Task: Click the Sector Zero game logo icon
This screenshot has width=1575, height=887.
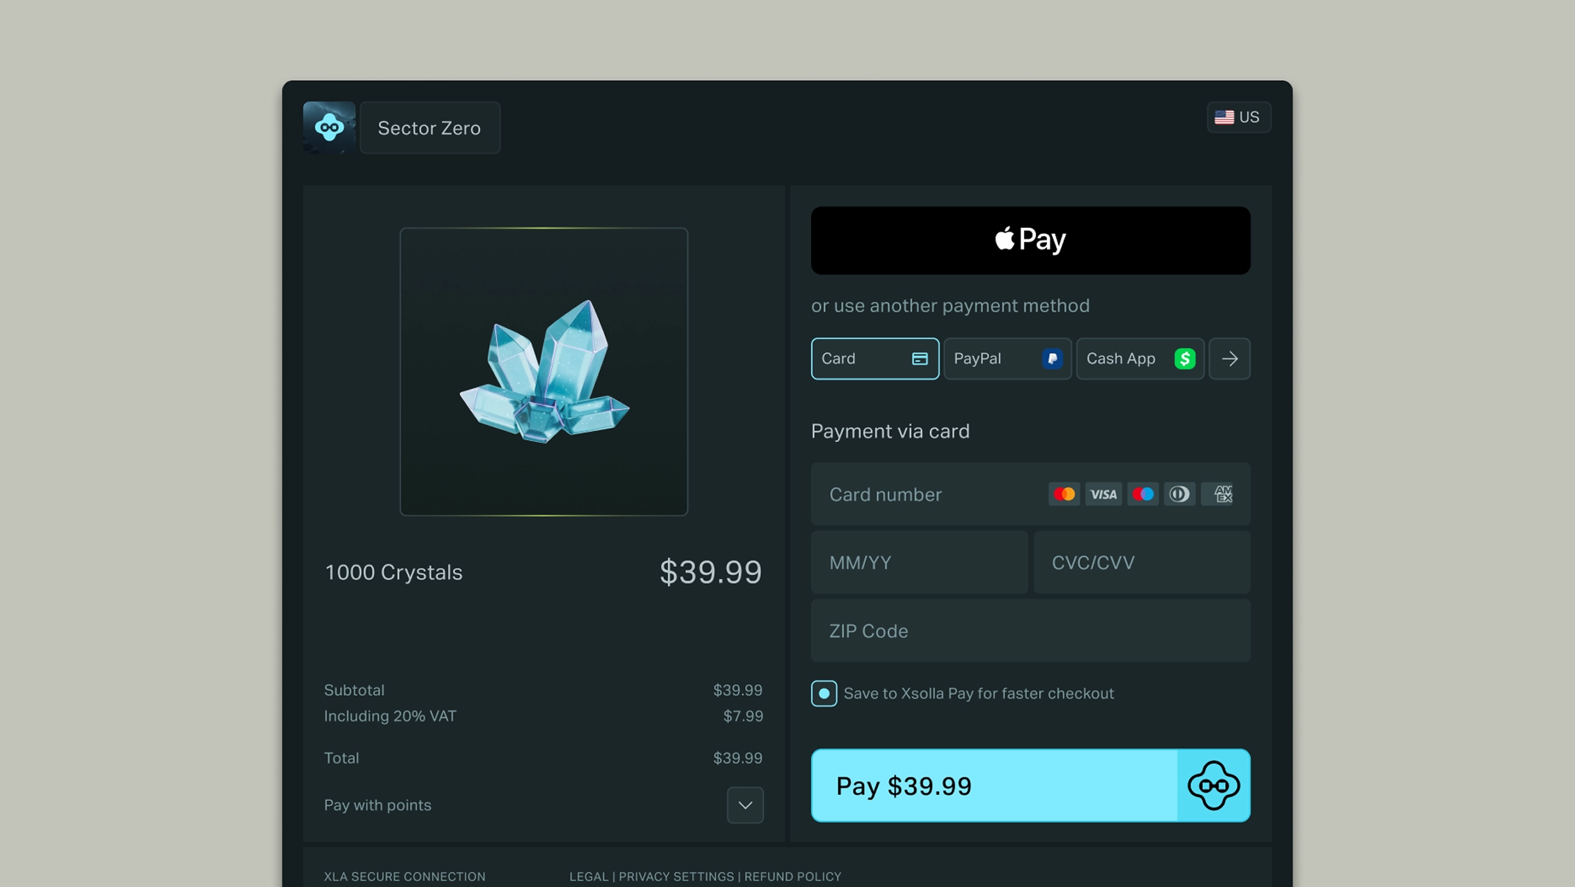Action: click(x=329, y=127)
